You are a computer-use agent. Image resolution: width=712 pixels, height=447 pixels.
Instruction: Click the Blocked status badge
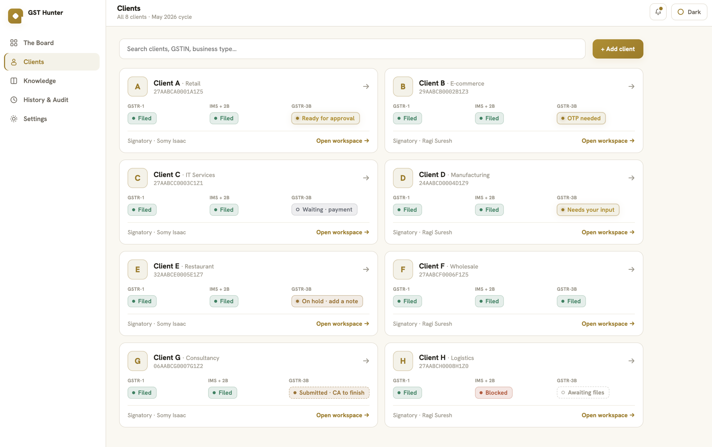click(493, 393)
